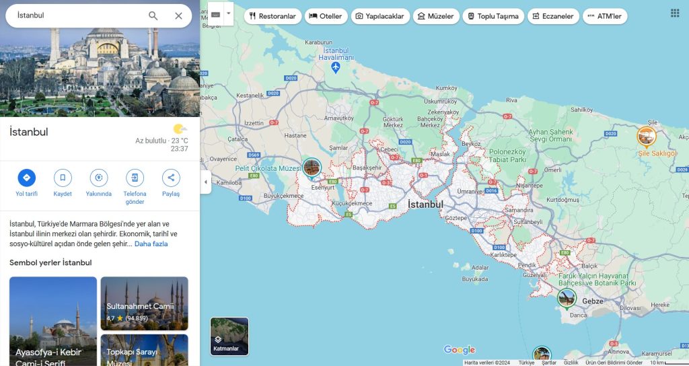Select the Şile Saklıgöl map marker
This screenshot has height=366, width=689.
tap(647, 136)
